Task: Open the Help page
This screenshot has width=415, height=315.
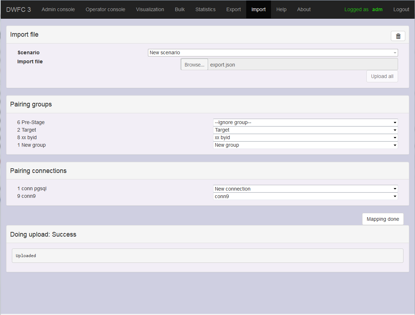Action: pos(281,9)
